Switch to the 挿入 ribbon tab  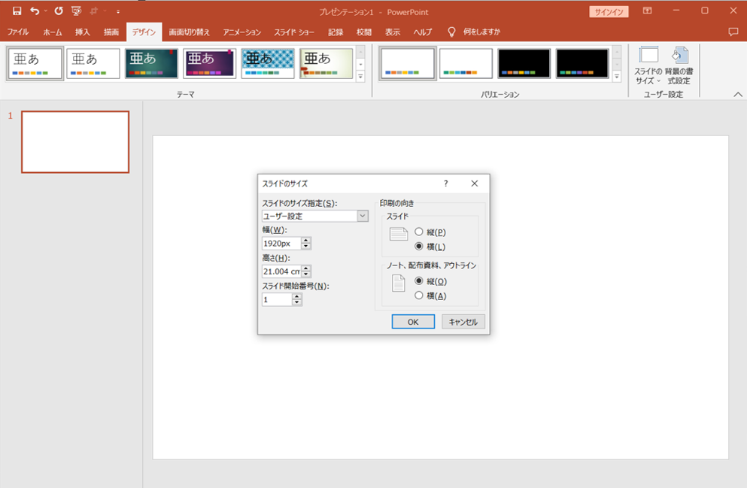[83, 32]
